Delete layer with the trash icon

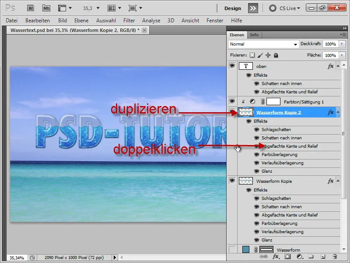point(335,256)
